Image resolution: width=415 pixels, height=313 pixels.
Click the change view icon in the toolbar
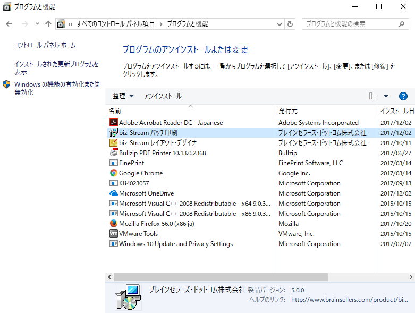tap(374, 96)
